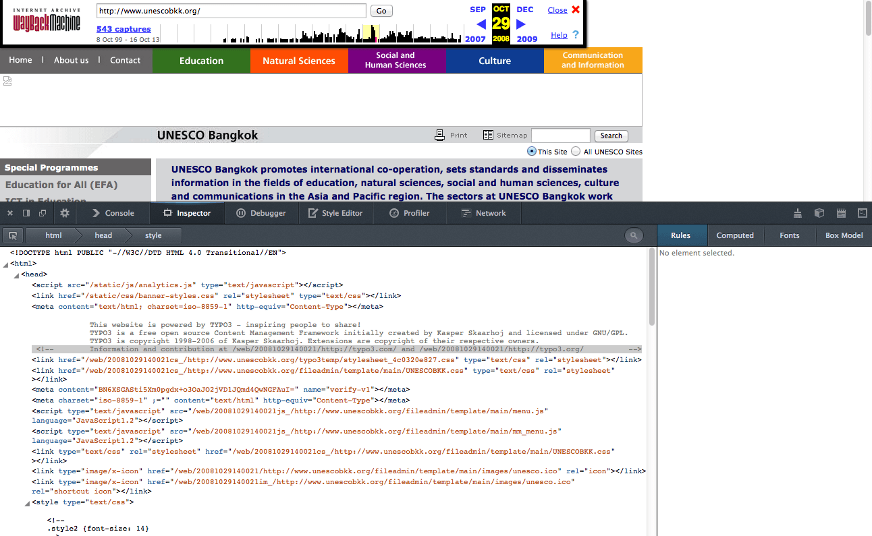This screenshot has height=536, width=872.
Task: Switch to the Console tab
Action: coord(112,213)
